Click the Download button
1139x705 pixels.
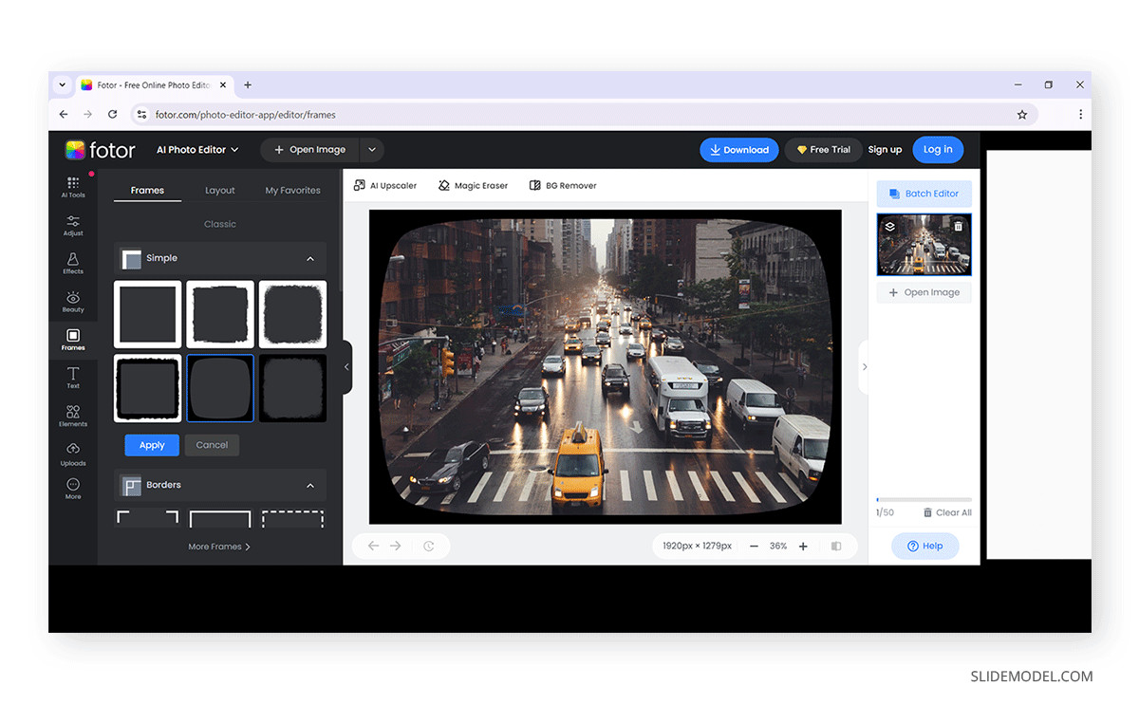[739, 150]
